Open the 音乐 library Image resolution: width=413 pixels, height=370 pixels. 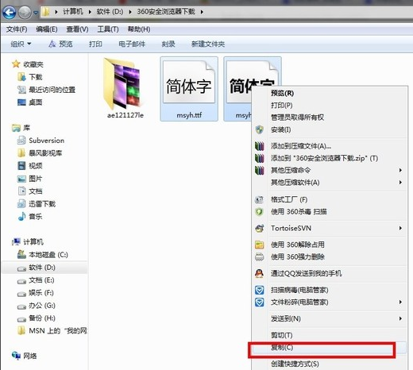coord(29,217)
